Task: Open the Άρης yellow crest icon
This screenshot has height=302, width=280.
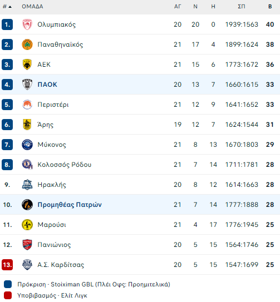Action: (27, 125)
